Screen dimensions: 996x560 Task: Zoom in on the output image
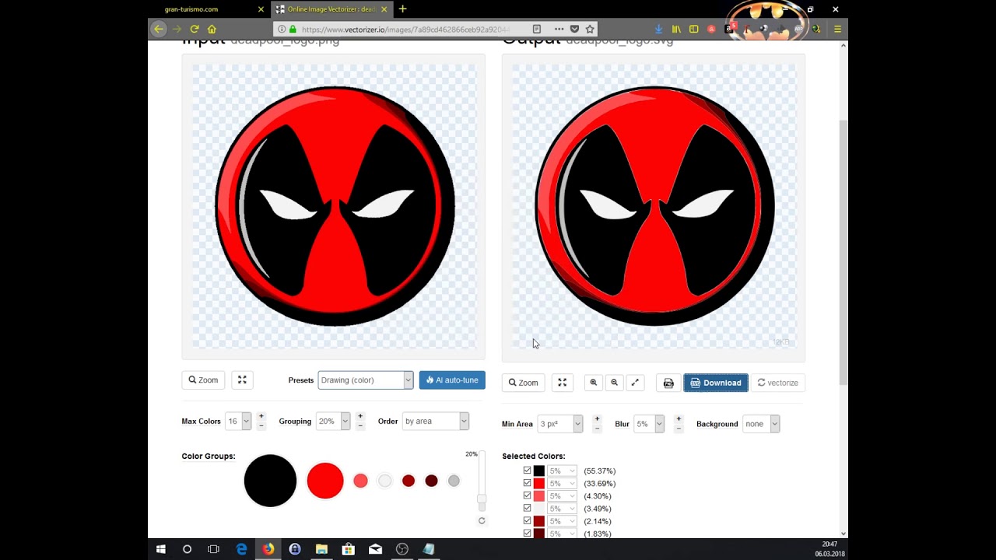[x=594, y=383]
